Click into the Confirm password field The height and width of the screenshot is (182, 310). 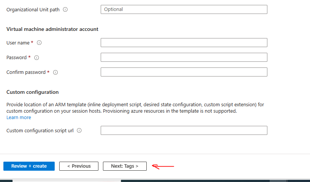tap(184, 72)
